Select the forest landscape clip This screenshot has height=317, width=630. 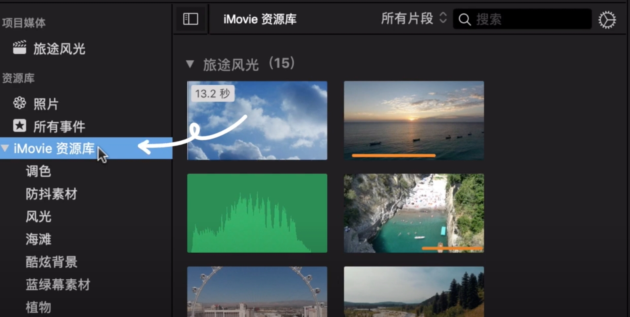tap(414, 291)
